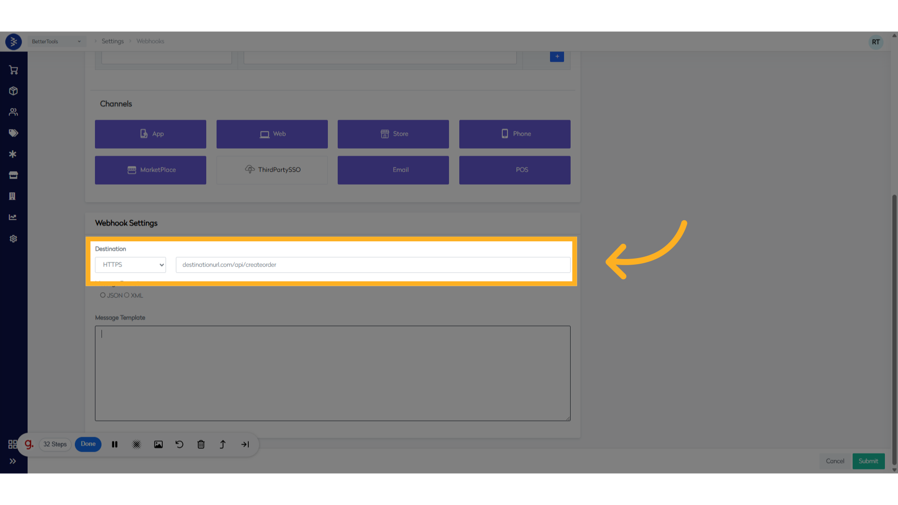
Task: Click the price tag icon in sidebar
Action: pos(13,133)
